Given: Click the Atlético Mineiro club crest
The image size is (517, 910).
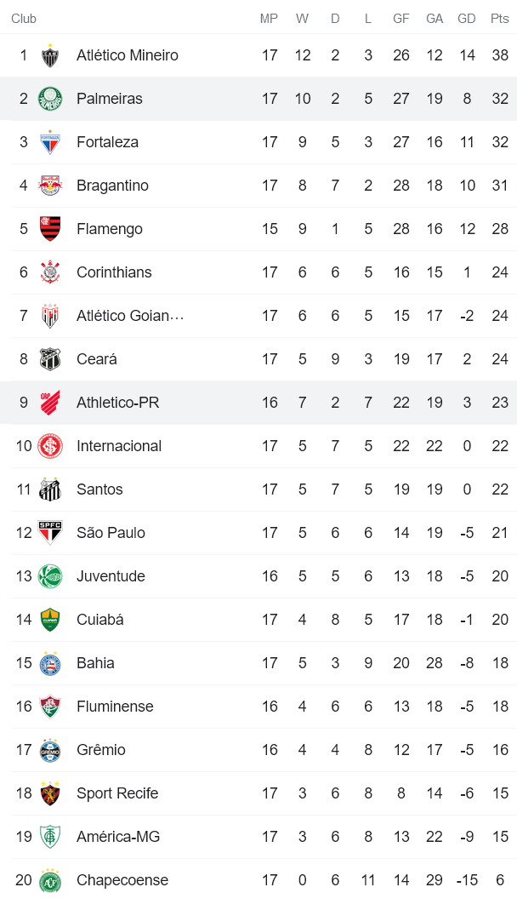Looking at the screenshot, I should coord(49,54).
